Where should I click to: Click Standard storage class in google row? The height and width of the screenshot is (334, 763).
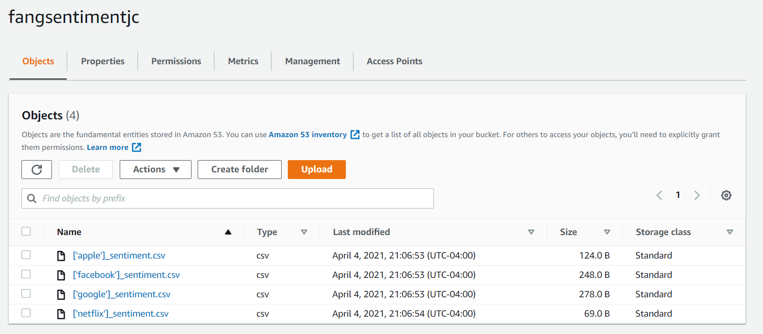pyautogui.click(x=653, y=294)
